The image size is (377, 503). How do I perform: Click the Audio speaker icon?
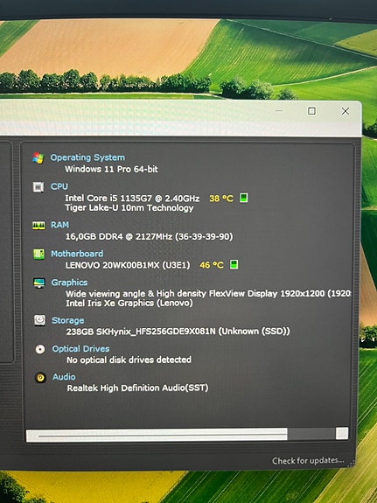pyautogui.click(x=40, y=377)
